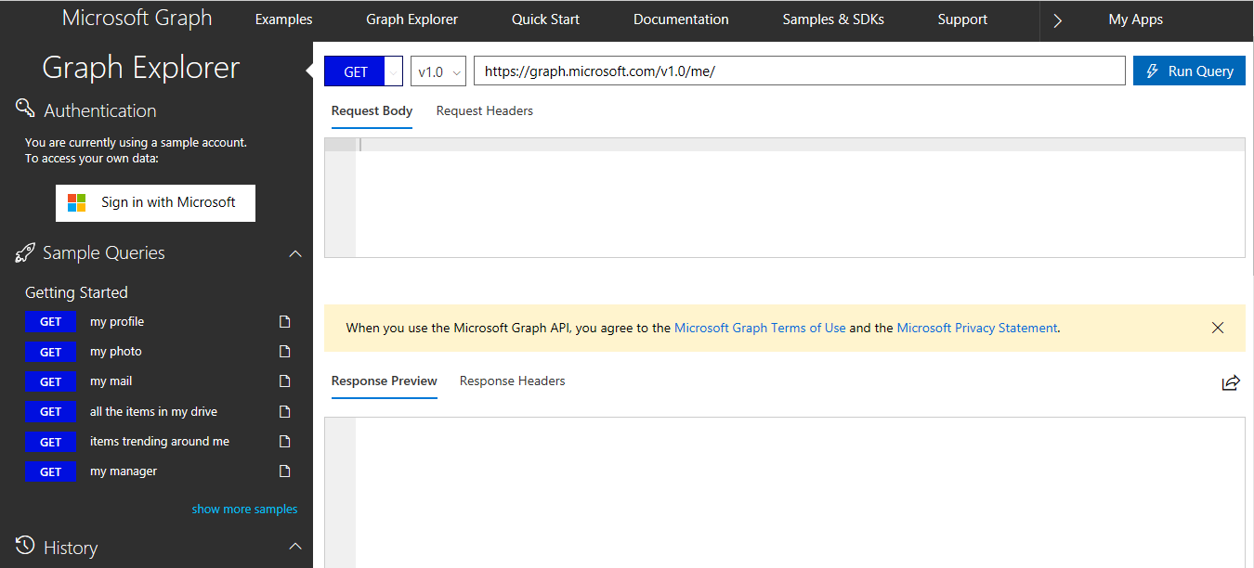Click inside the request URL field
This screenshot has width=1254, height=568.
pos(799,71)
